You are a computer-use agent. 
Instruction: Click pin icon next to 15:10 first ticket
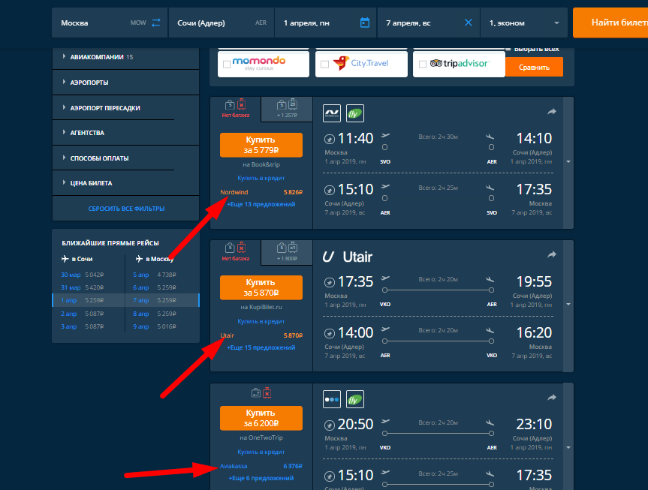330,191
